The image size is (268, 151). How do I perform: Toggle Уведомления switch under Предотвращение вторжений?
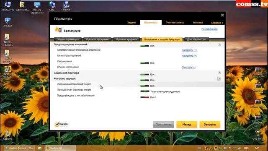144,63
